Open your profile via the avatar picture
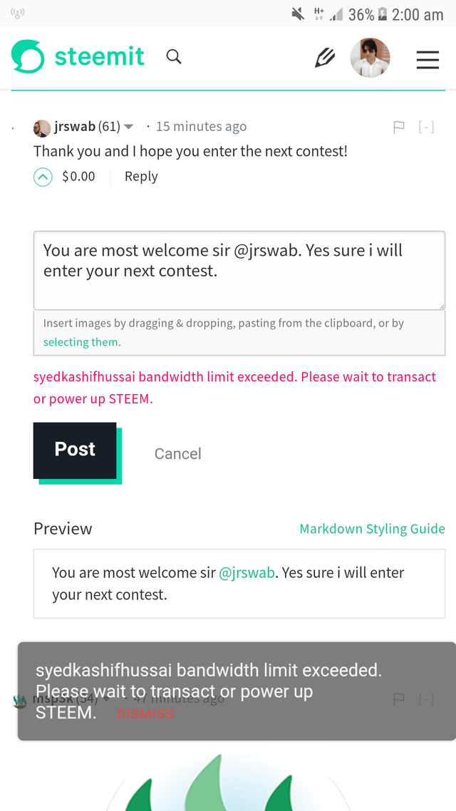456x811 pixels. 370,57
